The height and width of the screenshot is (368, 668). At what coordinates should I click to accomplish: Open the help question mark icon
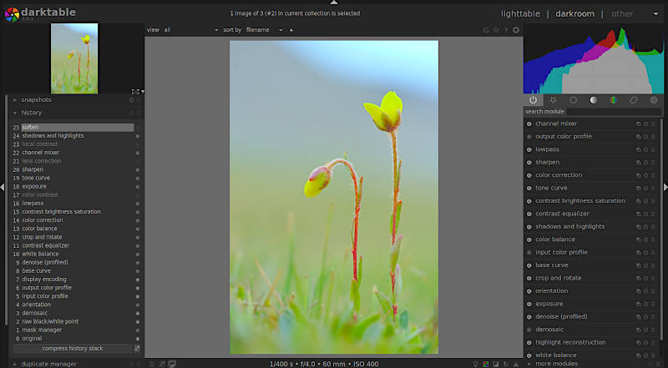[506, 30]
